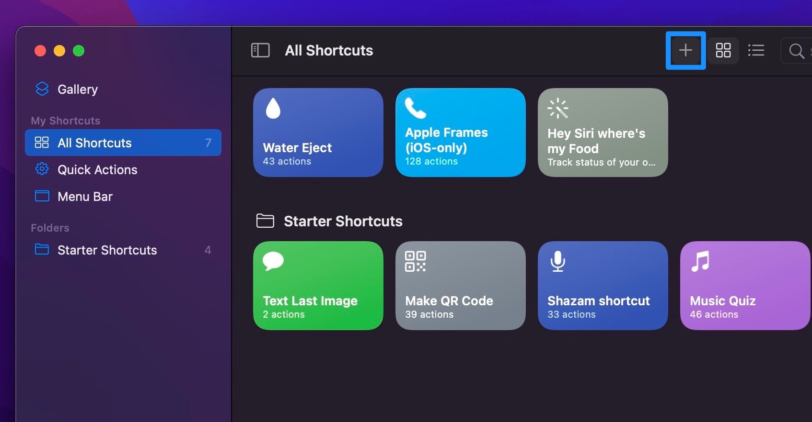Click the Menu Bar window icon

(42, 196)
